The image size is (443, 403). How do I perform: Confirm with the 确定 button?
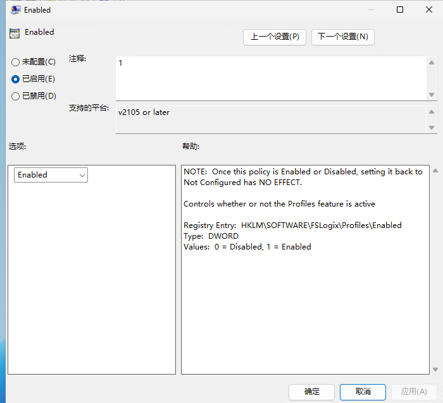tap(311, 392)
